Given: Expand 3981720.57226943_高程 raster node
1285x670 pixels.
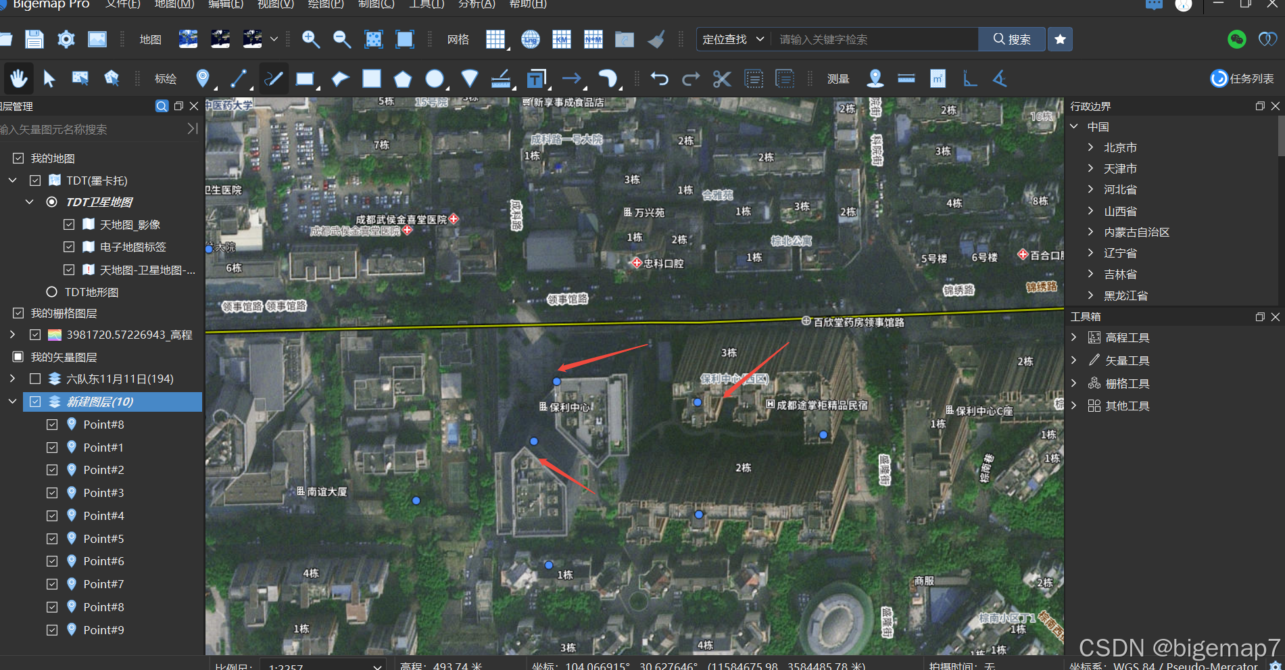Looking at the screenshot, I should pyautogui.click(x=13, y=335).
